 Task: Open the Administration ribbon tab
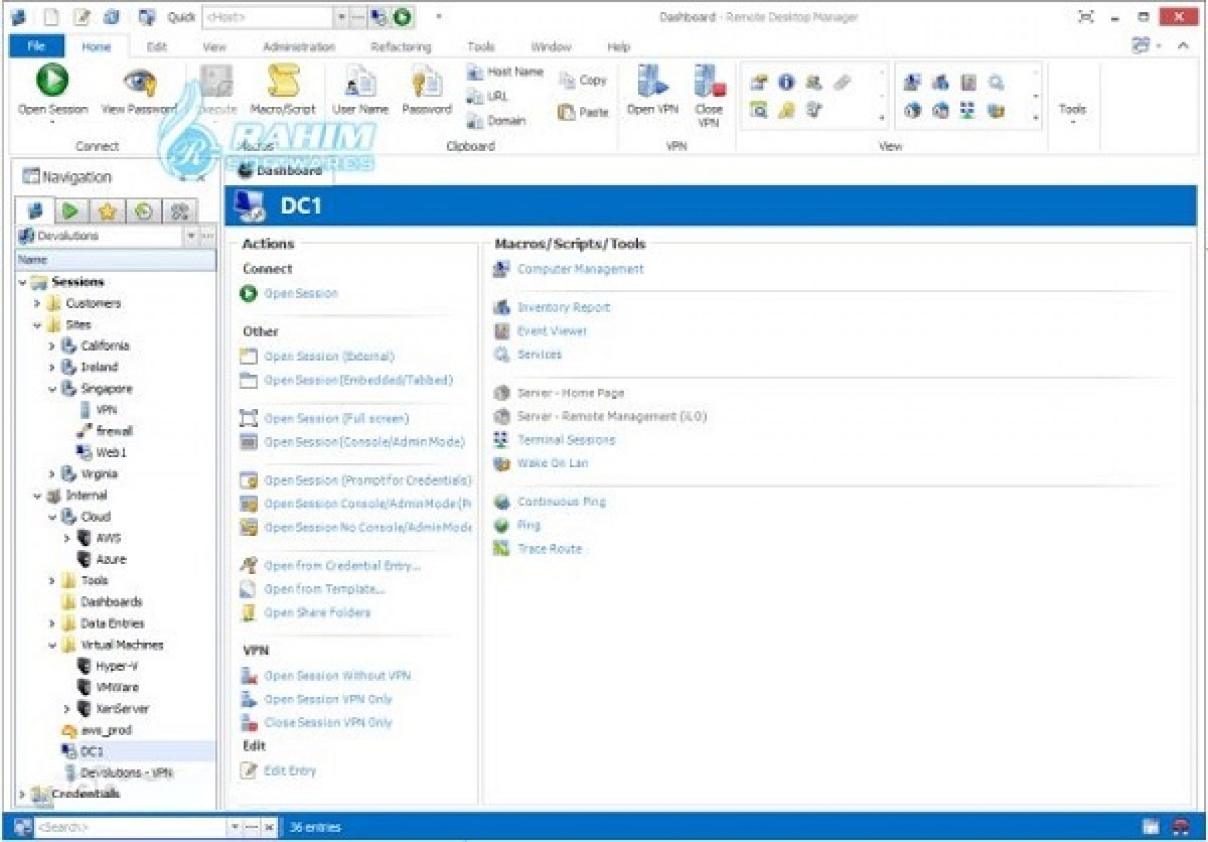pyautogui.click(x=298, y=47)
